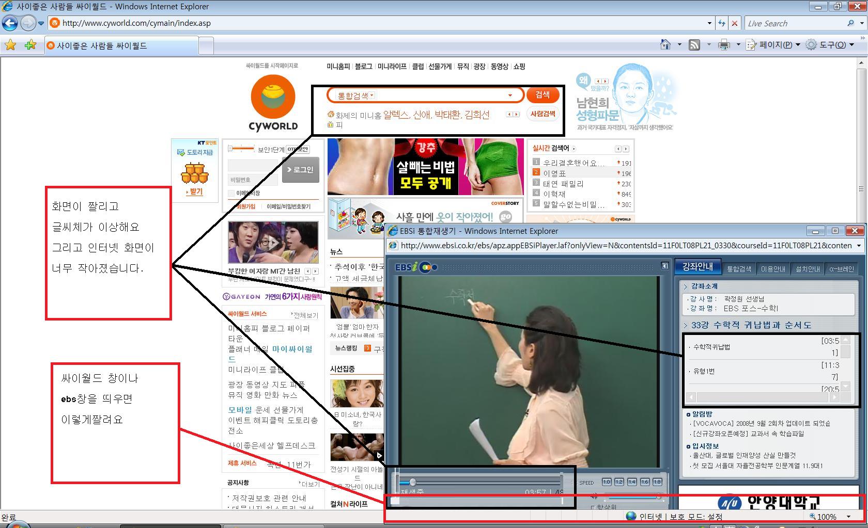Go to the IE Home page icon
The height and width of the screenshot is (528, 868).
click(665, 45)
